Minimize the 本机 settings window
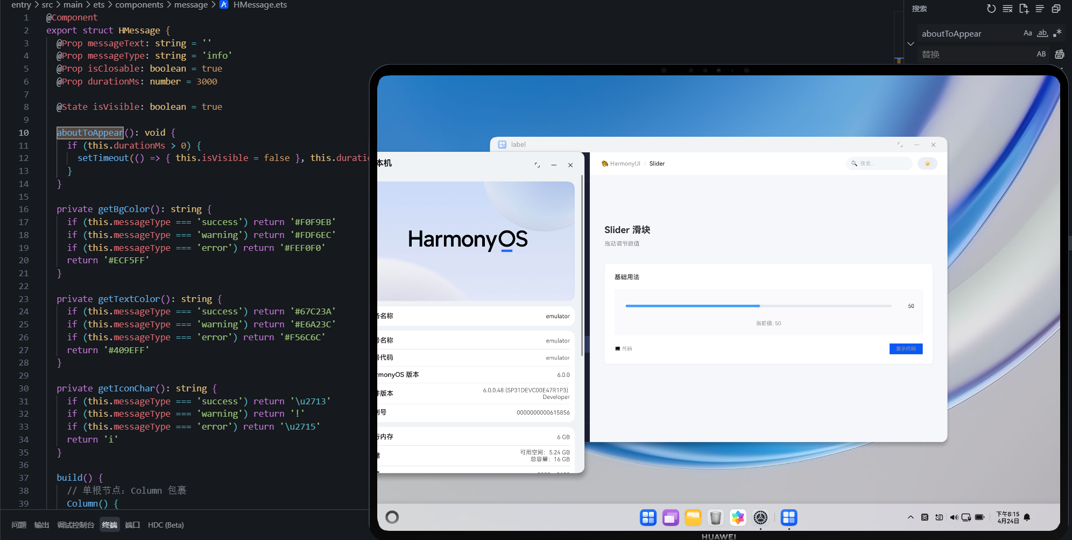The width and height of the screenshot is (1072, 540). click(x=554, y=165)
